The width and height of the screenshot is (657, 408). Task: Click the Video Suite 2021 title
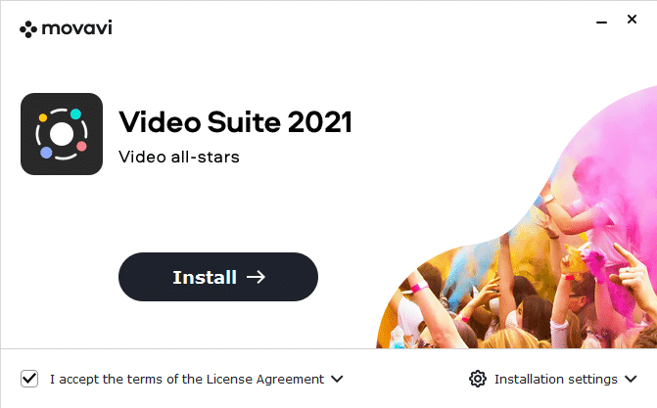click(x=235, y=122)
